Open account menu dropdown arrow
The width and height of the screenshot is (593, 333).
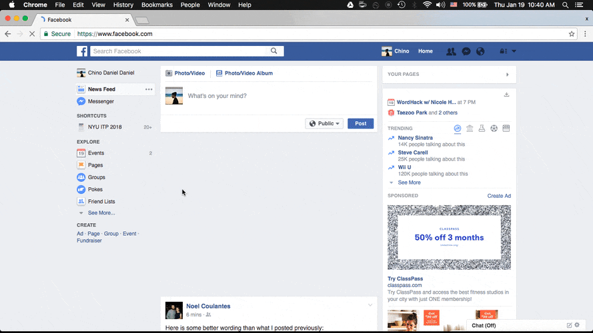click(x=514, y=51)
